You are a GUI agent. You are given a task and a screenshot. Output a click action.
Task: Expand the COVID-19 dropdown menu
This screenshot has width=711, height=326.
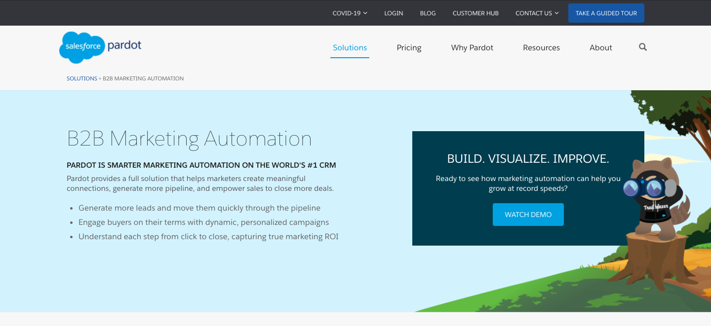click(350, 13)
